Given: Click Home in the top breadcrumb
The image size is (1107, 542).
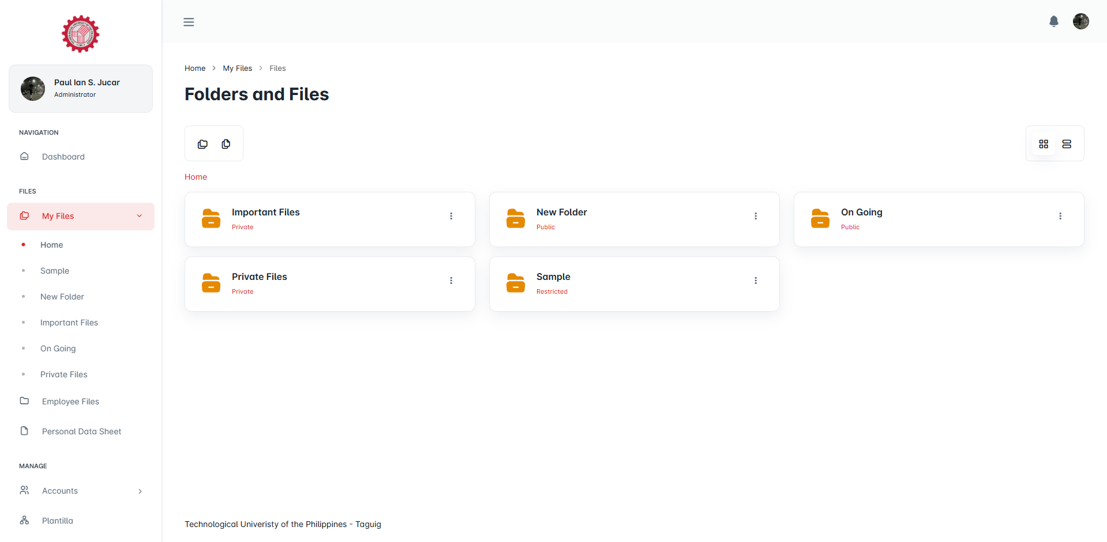Looking at the screenshot, I should (195, 68).
